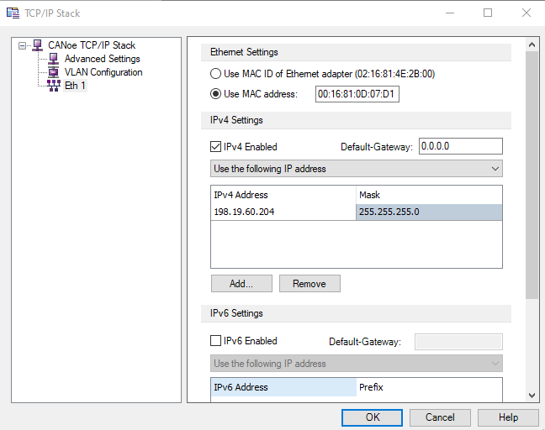Open VLAN Configuration in the tree

[103, 72]
